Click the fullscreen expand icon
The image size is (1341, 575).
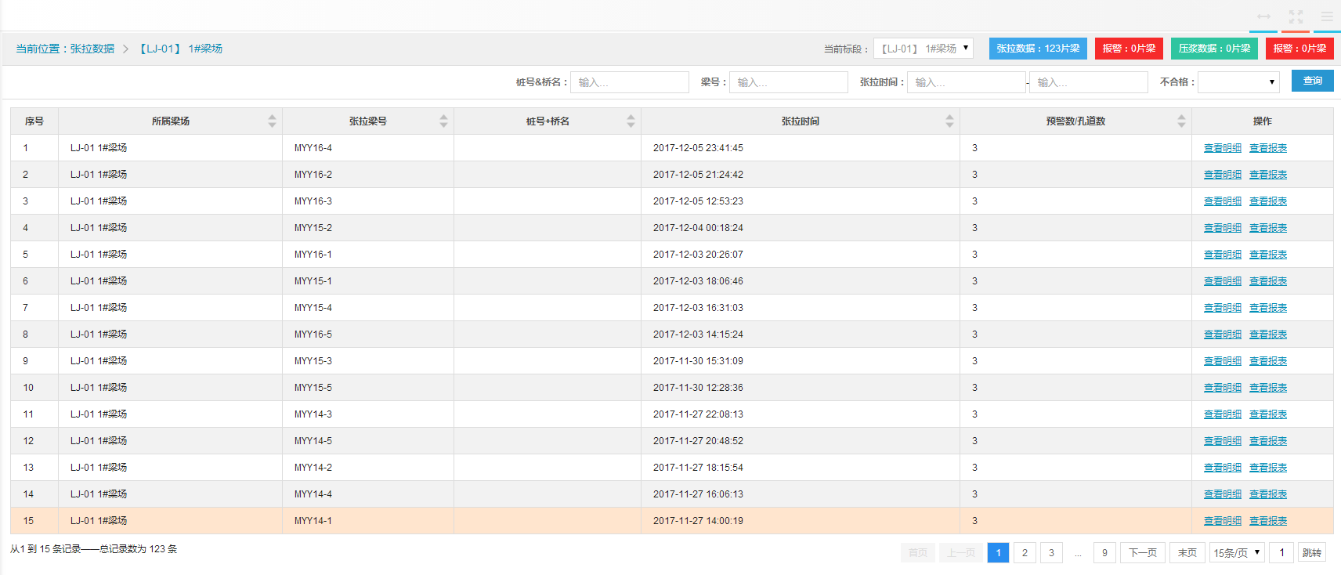click(x=1296, y=16)
